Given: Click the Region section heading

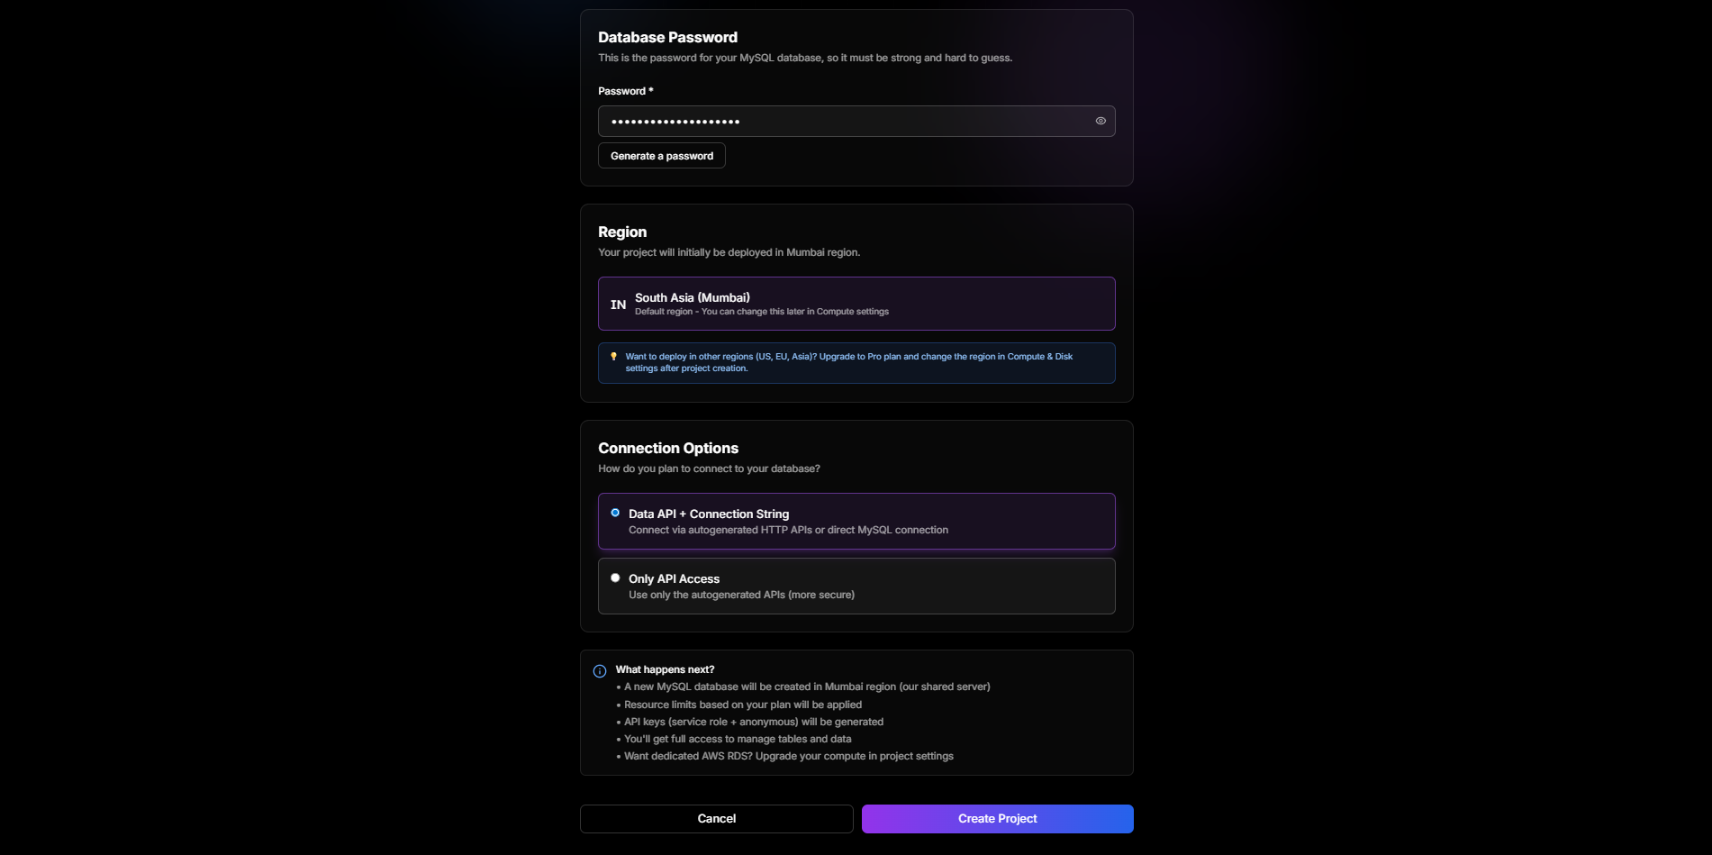Looking at the screenshot, I should click(x=622, y=232).
